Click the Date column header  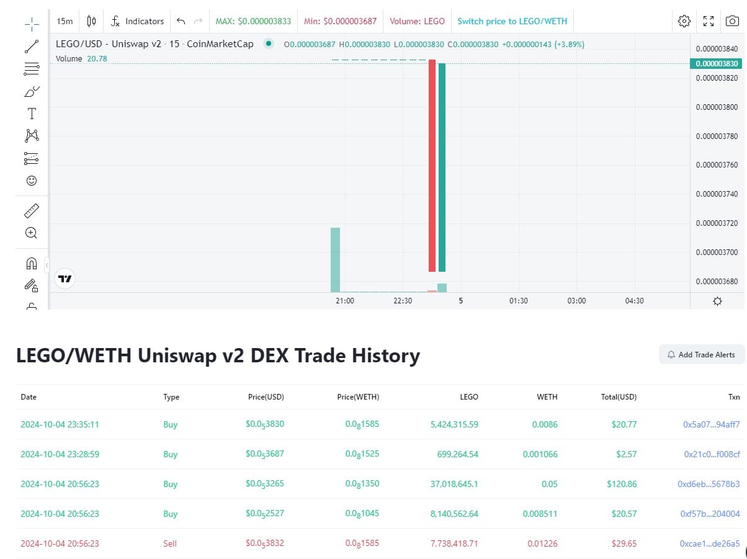[x=29, y=397]
